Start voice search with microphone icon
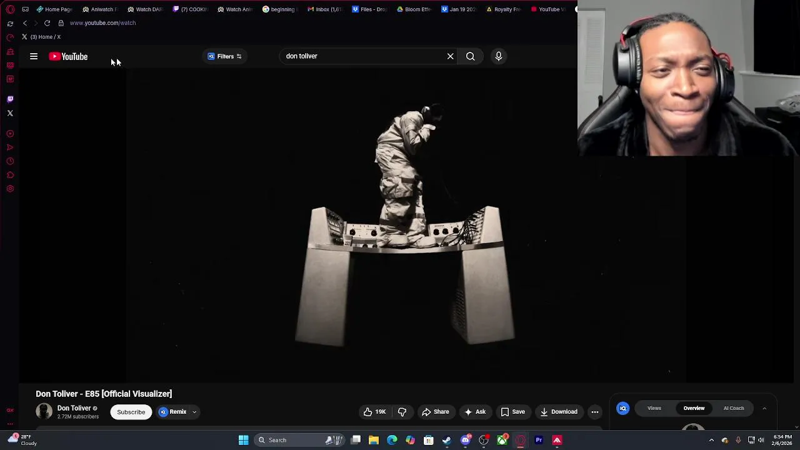This screenshot has height=450, width=800. pos(498,56)
